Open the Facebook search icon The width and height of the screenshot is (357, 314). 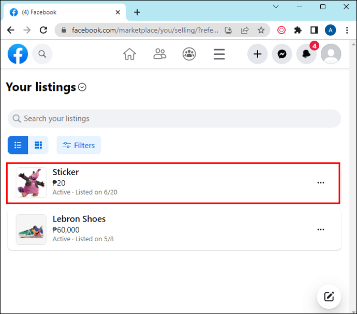(42, 54)
